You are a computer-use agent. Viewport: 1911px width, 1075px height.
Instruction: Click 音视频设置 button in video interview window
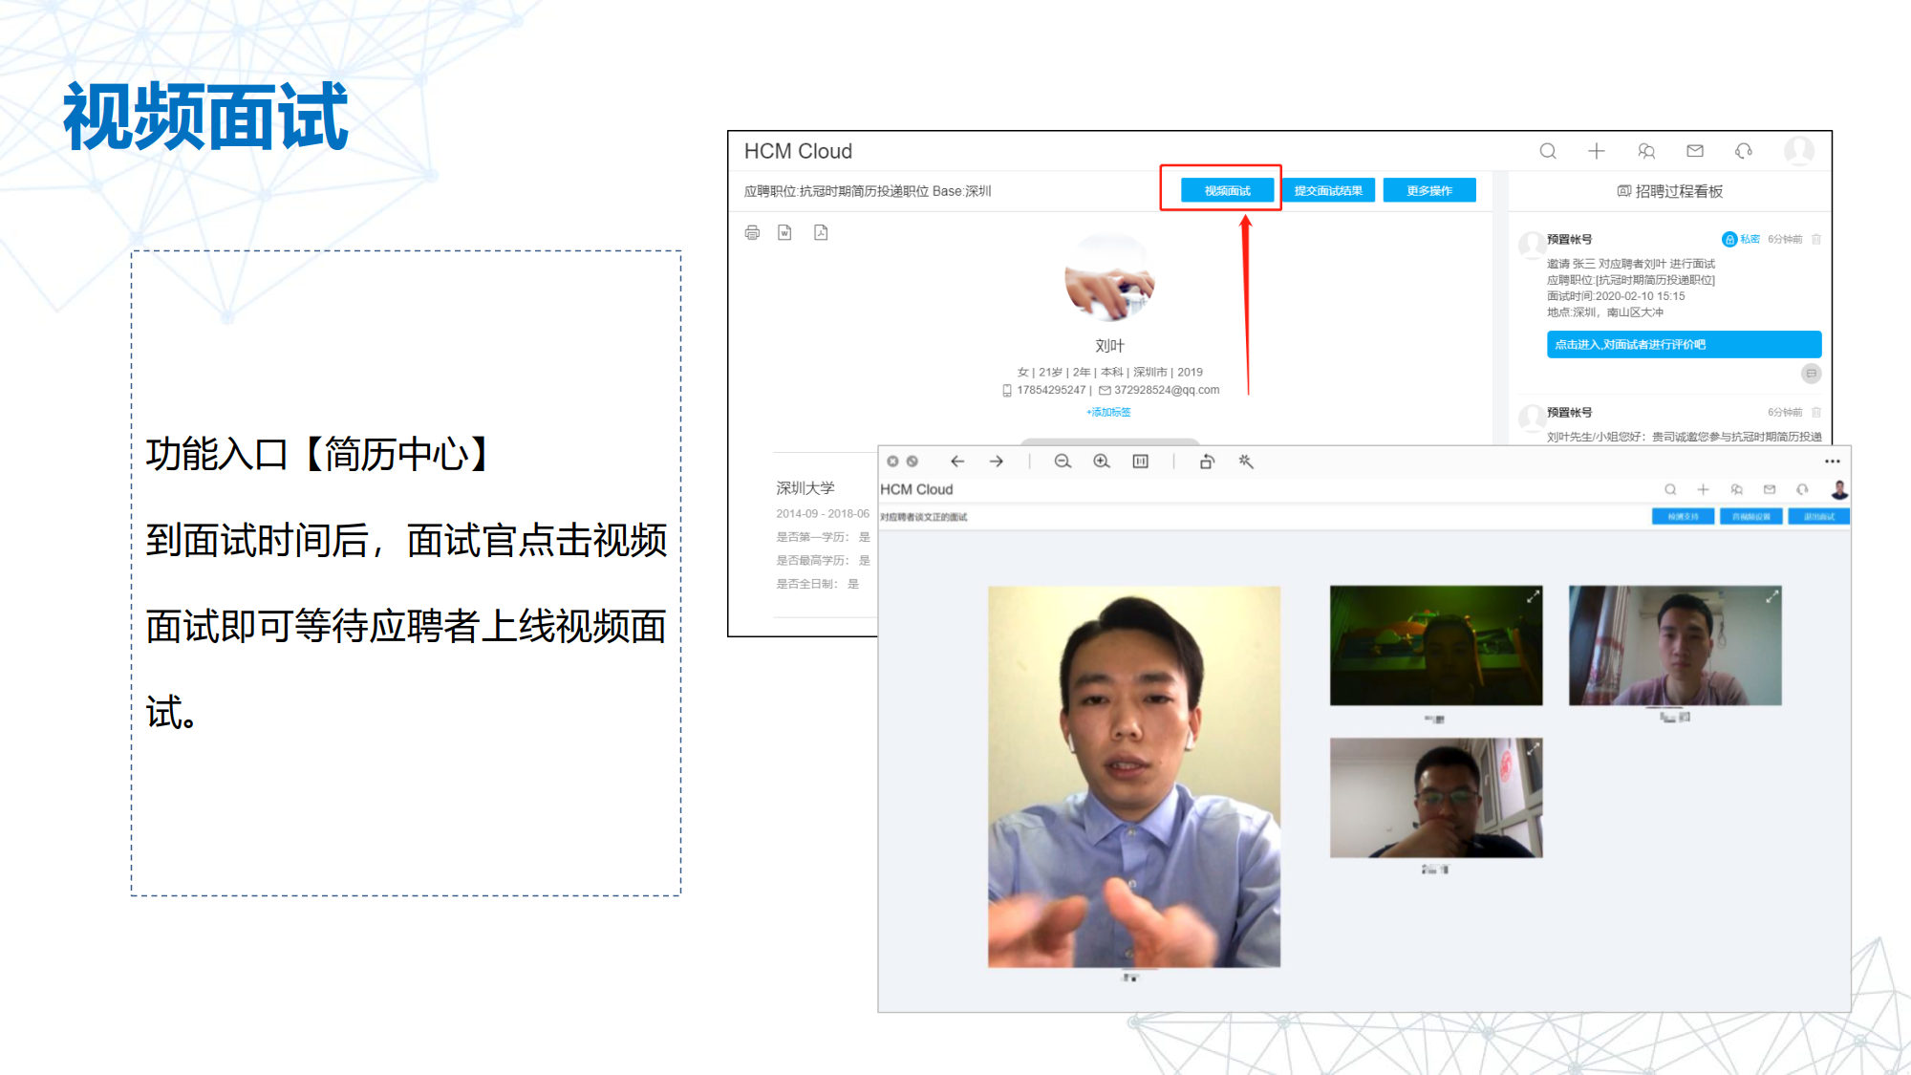click(1750, 516)
